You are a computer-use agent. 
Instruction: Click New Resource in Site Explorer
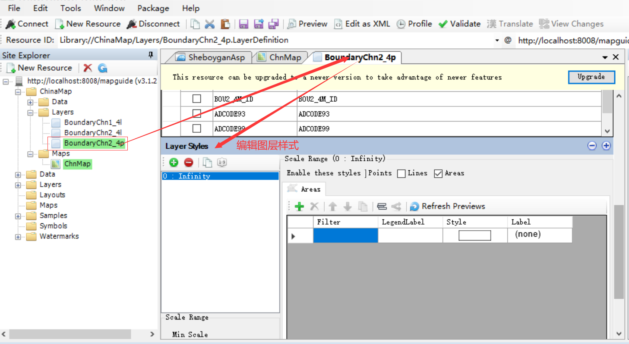tap(39, 68)
